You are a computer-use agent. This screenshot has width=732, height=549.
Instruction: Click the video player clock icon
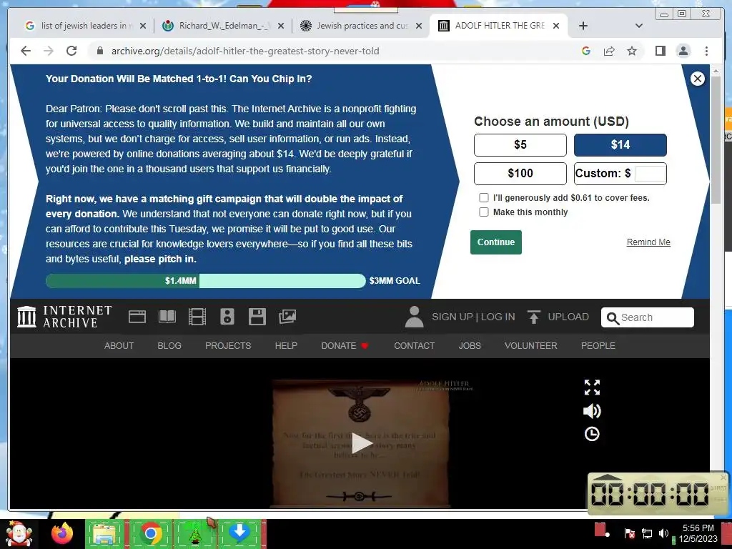coord(592,434)
